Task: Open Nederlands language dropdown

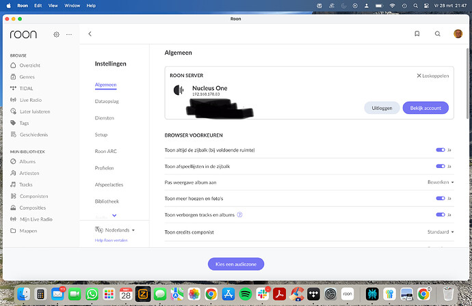Action: tap(115, 230)
